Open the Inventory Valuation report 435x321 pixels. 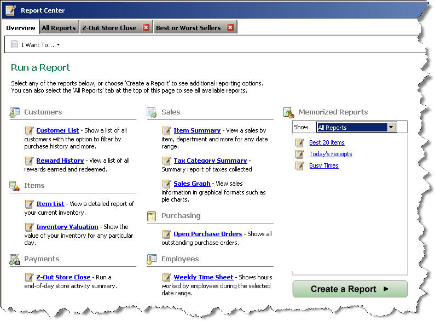pyautogui.click(x=67, y=227)
